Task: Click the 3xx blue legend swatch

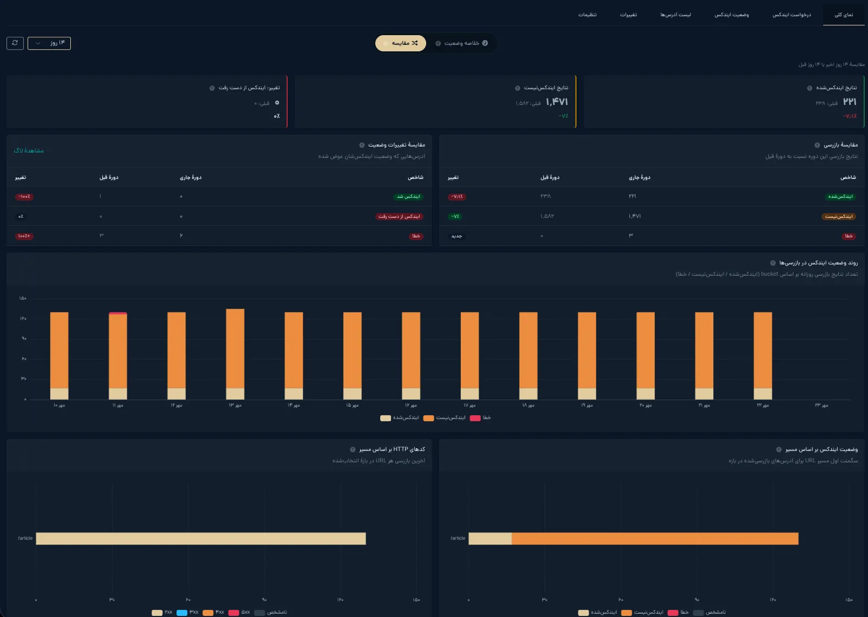Action: click(182, 613)
